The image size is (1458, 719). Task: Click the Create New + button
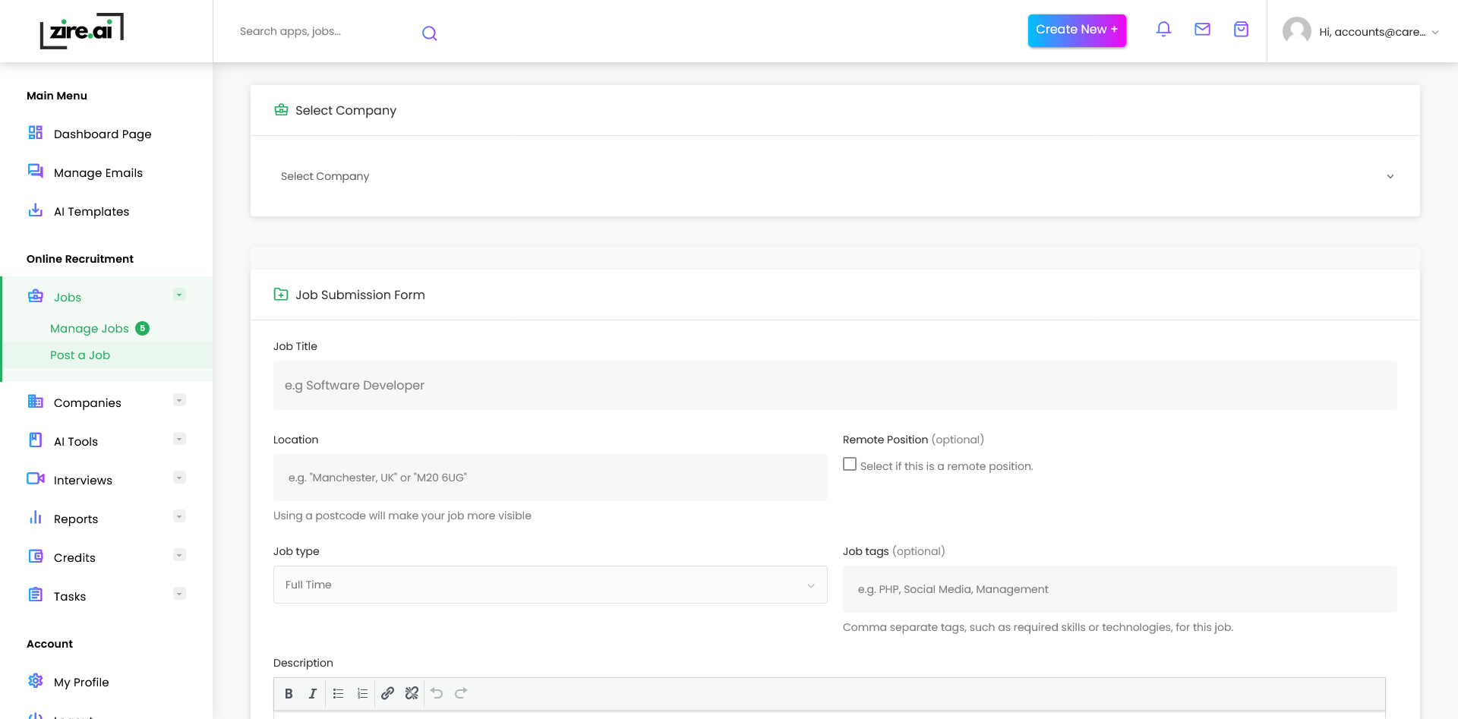click(x=1076, y=30)
